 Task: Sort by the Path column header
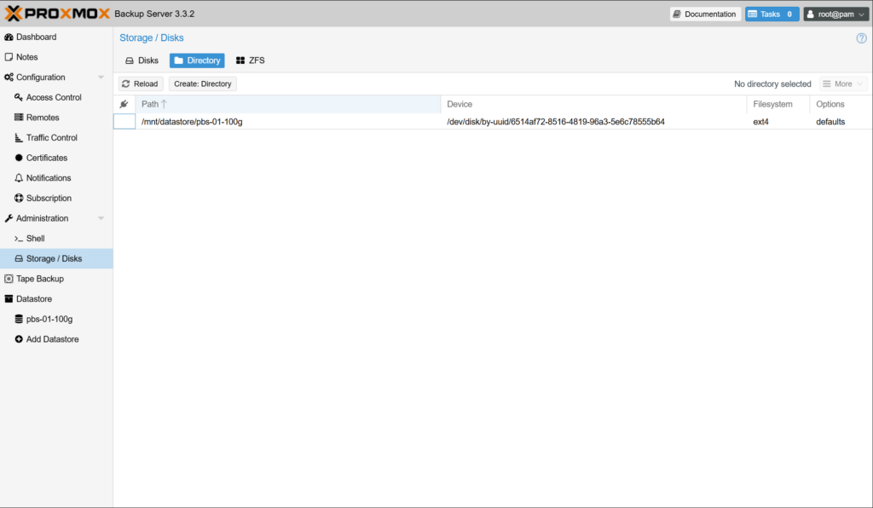click(150, 104)
